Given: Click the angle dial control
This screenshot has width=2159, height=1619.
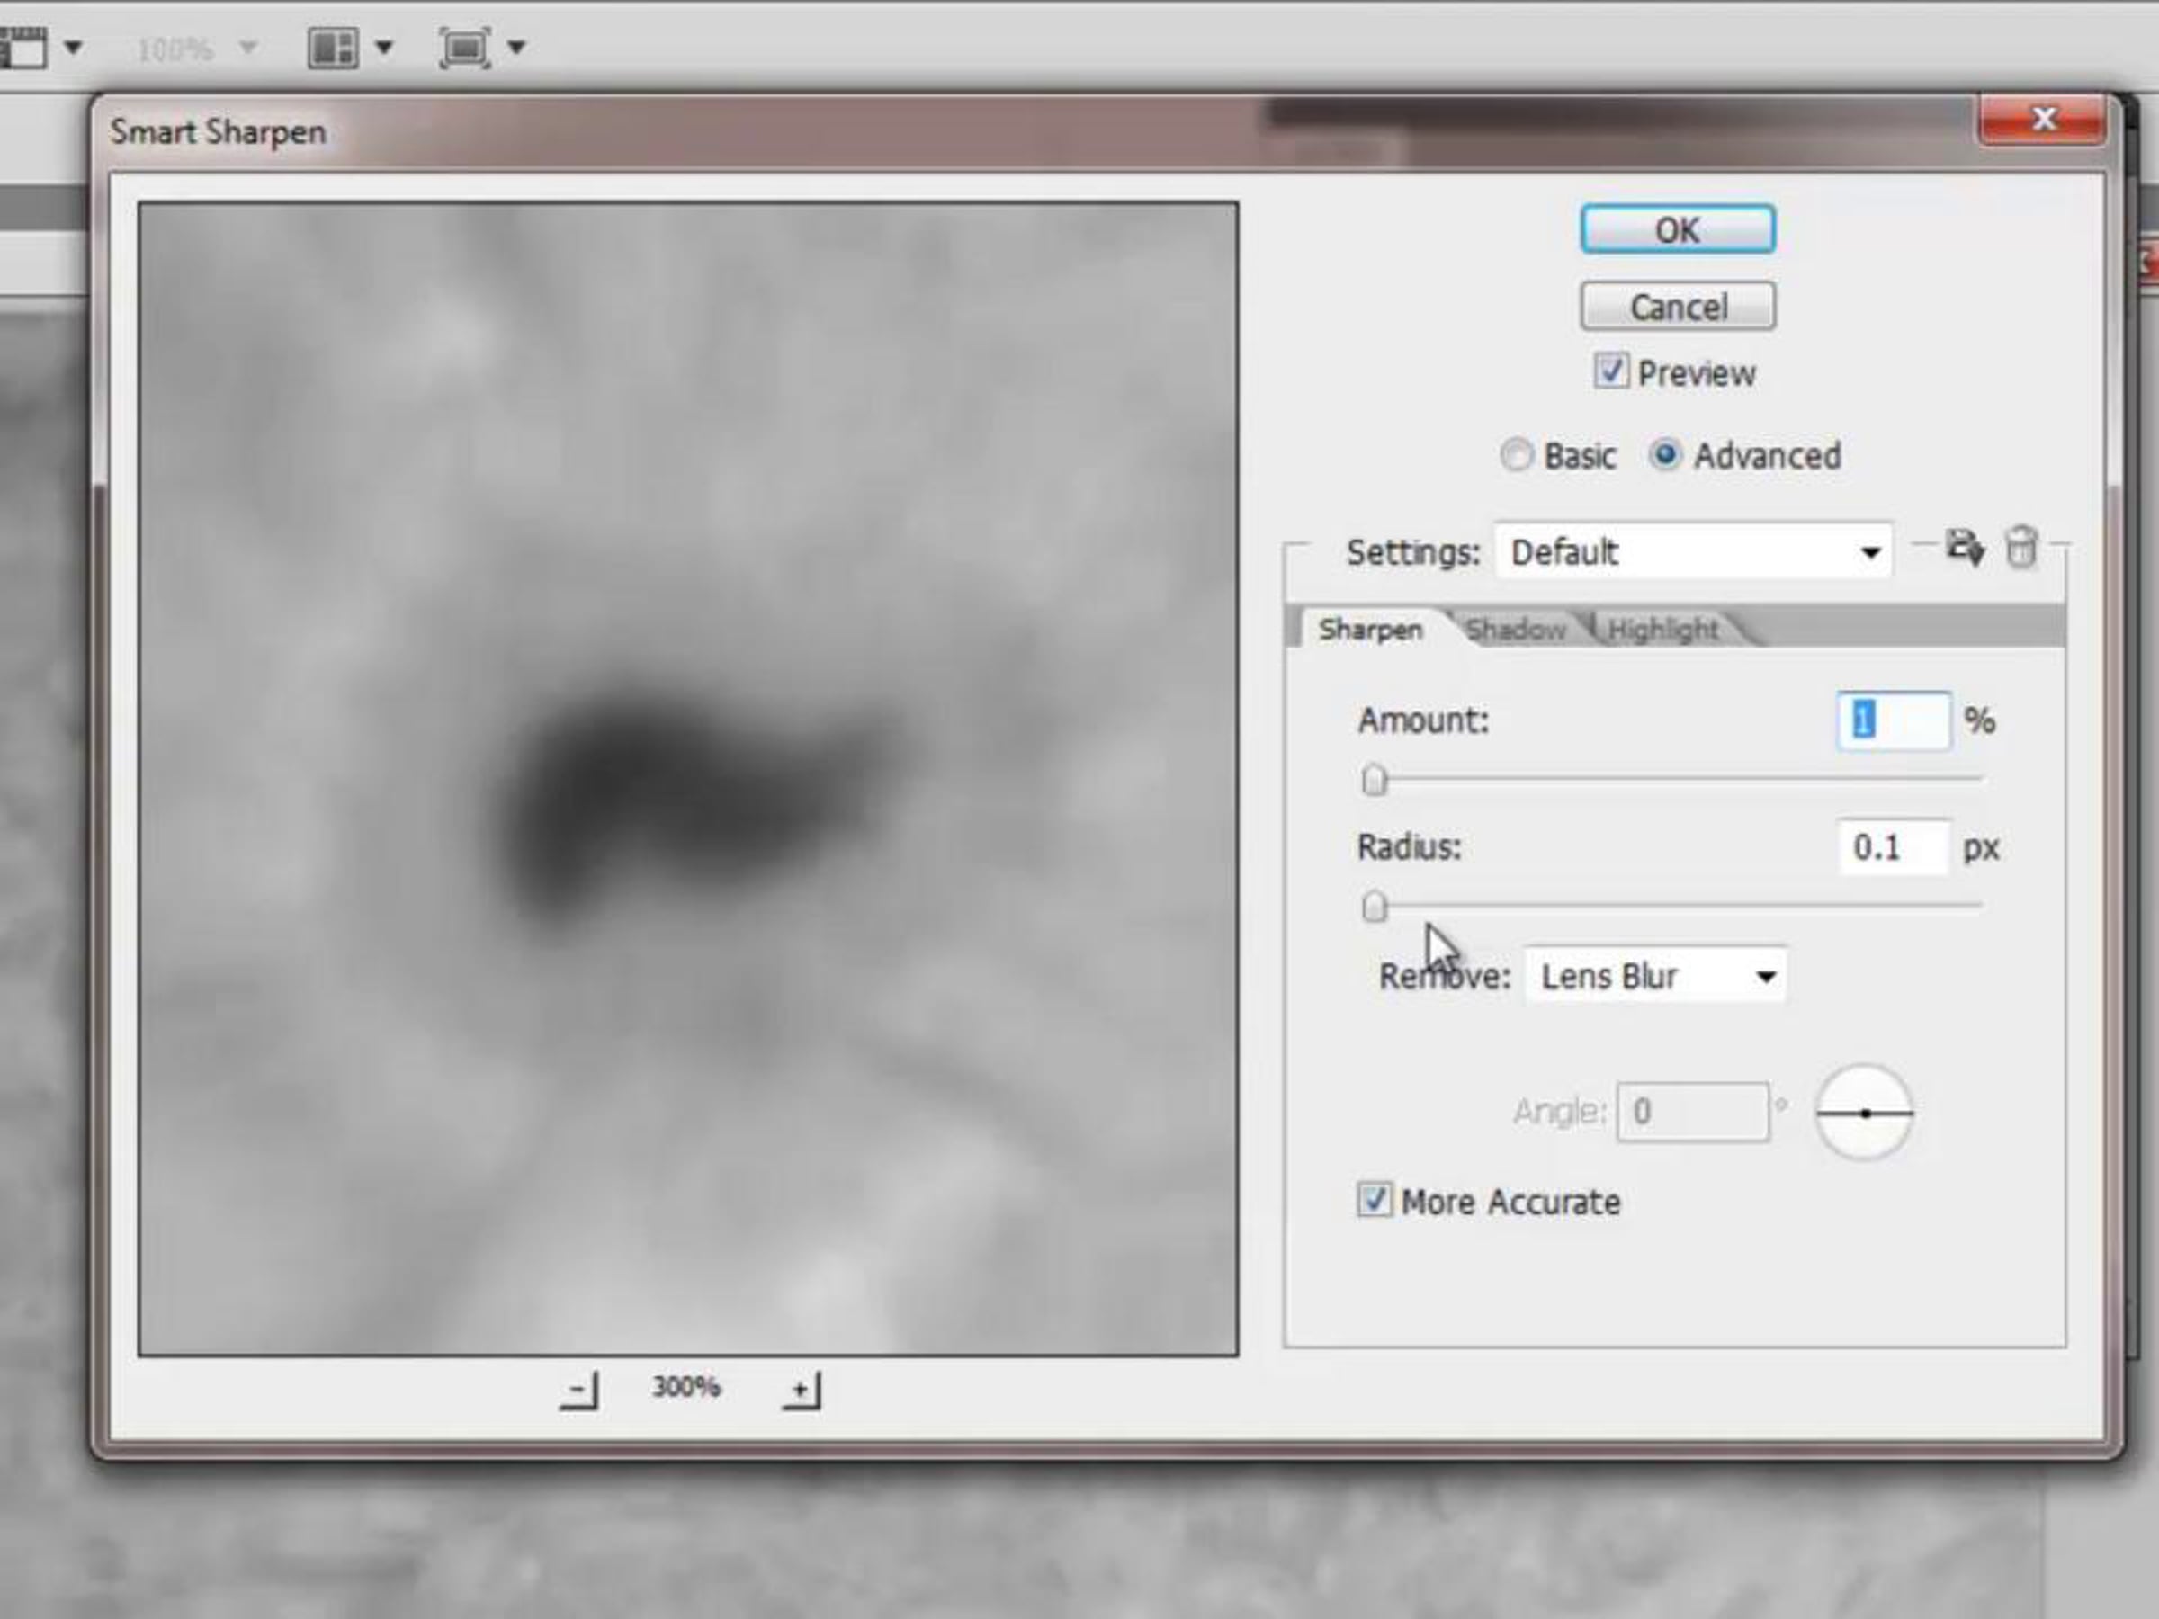Looking at the screenshot, I should coord(1863,1113).
